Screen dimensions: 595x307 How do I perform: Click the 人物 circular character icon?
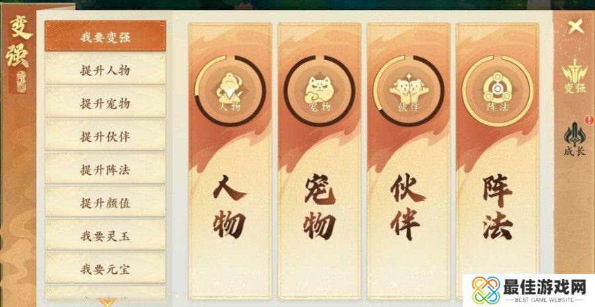[230, 91]
